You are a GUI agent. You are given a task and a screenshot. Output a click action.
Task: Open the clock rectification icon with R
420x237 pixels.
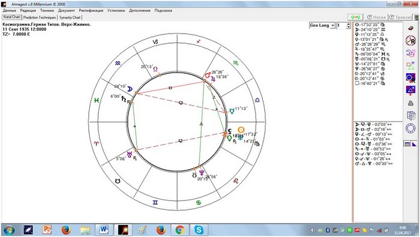[410, 40]
